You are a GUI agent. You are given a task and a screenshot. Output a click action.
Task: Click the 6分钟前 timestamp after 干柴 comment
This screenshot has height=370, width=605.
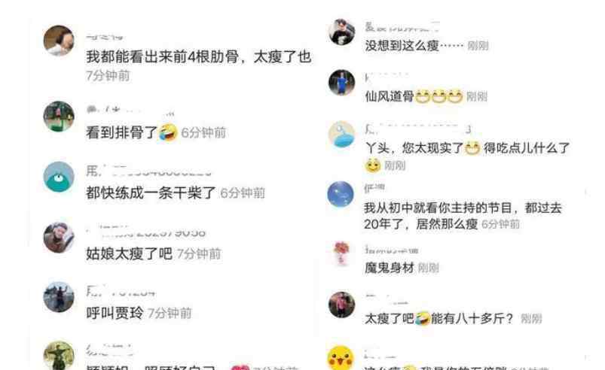click(x=243, y=193)
